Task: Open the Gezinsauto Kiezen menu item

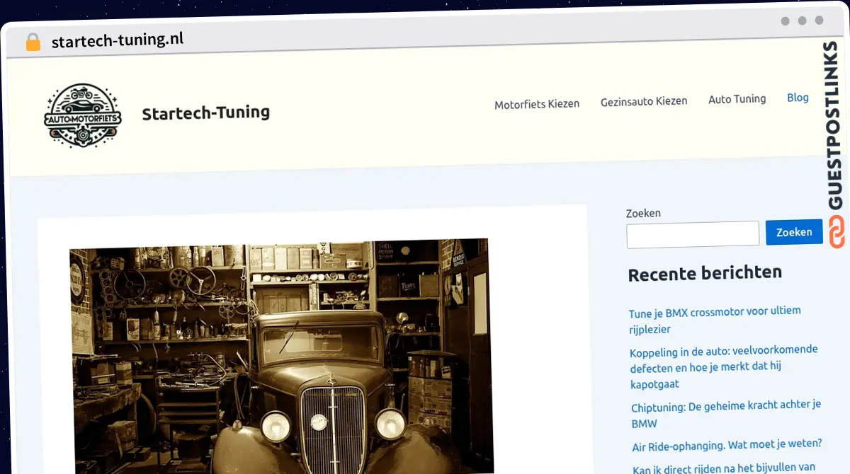Action: [x=643, y=101]
